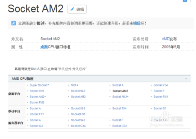Open Socket FT1 link
Viewport: 196px width, 139px height.
tap(37, 114)
